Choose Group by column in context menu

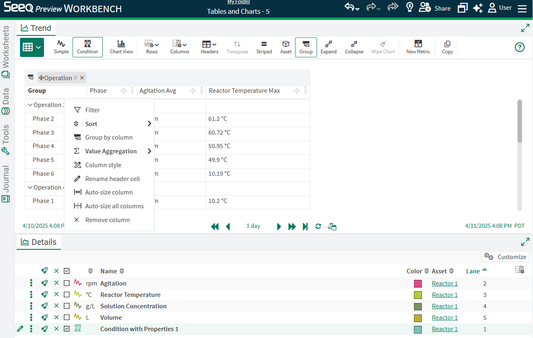108,137
